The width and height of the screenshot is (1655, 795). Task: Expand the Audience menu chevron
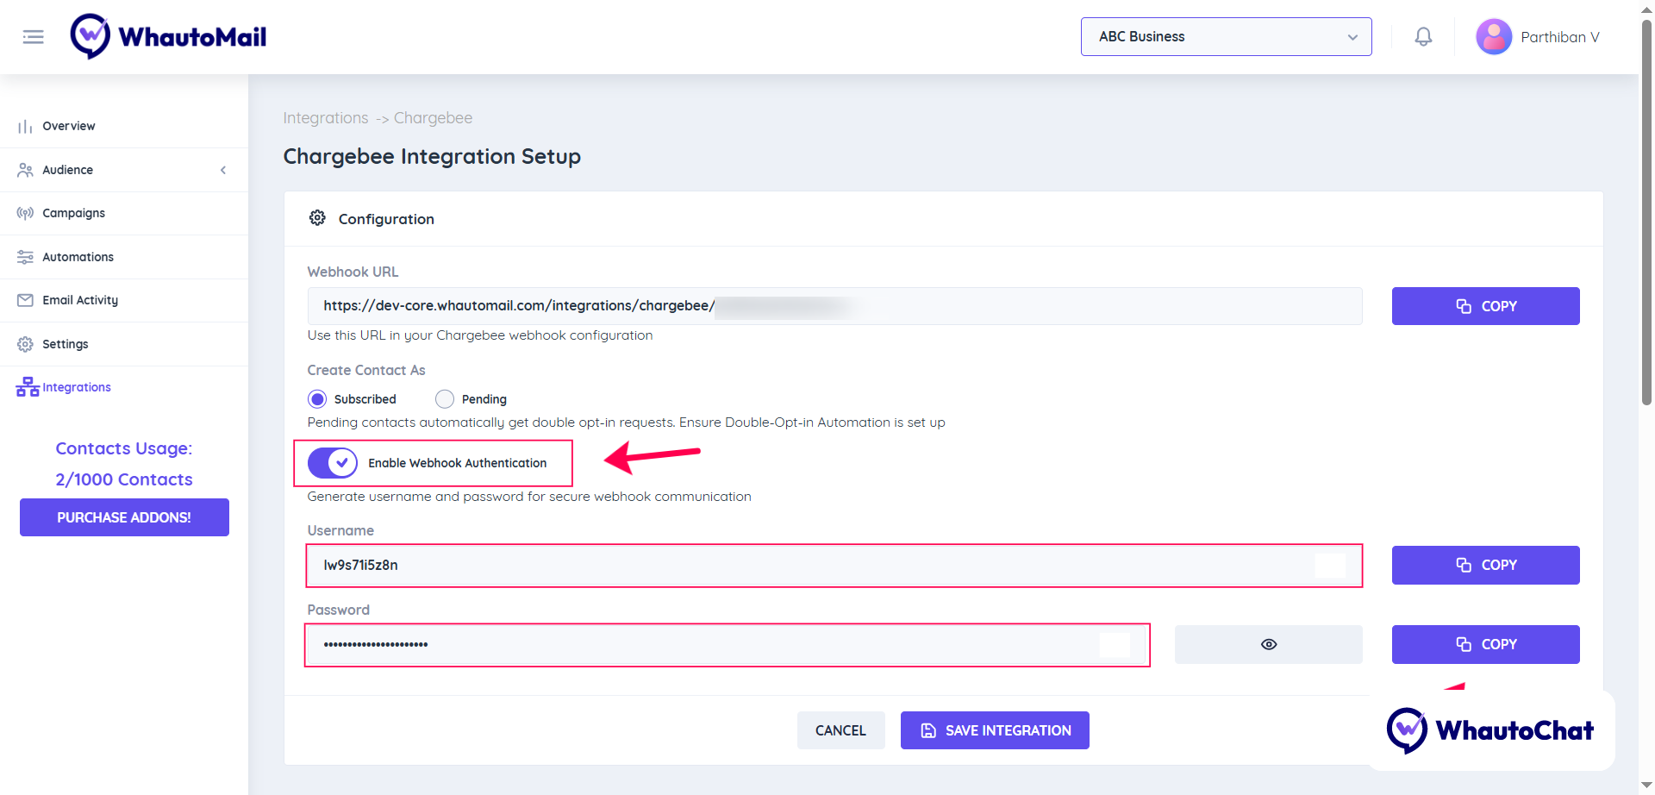click(223, 170)
